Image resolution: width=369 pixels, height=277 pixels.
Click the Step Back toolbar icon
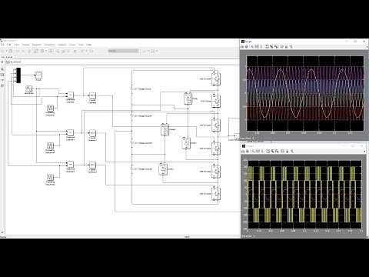tap(58, 51)
